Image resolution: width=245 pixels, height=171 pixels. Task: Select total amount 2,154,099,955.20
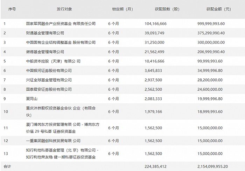212,166
